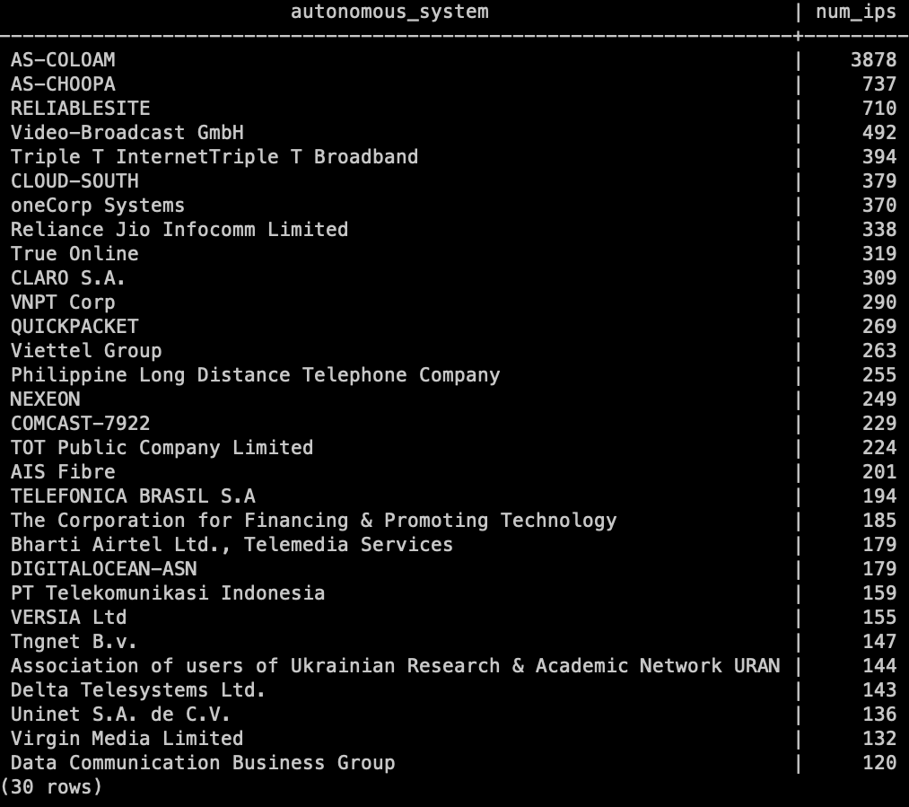Select the value 143

coord(878,690)
